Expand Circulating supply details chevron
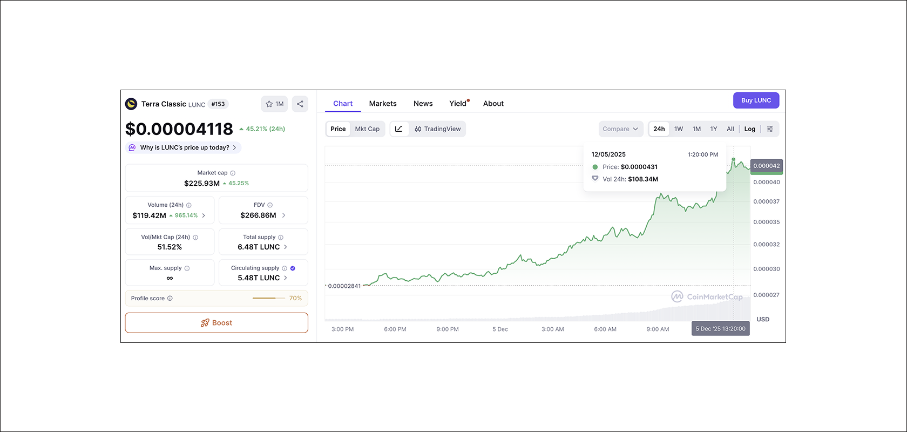The width and height of the screenshot is (907, 432). click(286, 278)
